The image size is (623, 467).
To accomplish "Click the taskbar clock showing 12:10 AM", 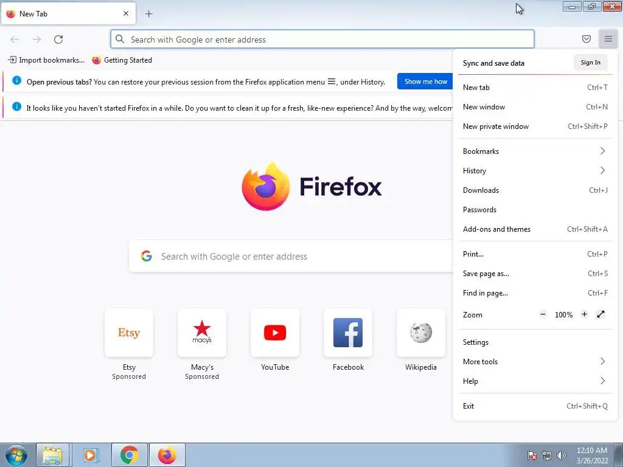I will [592, 455].
